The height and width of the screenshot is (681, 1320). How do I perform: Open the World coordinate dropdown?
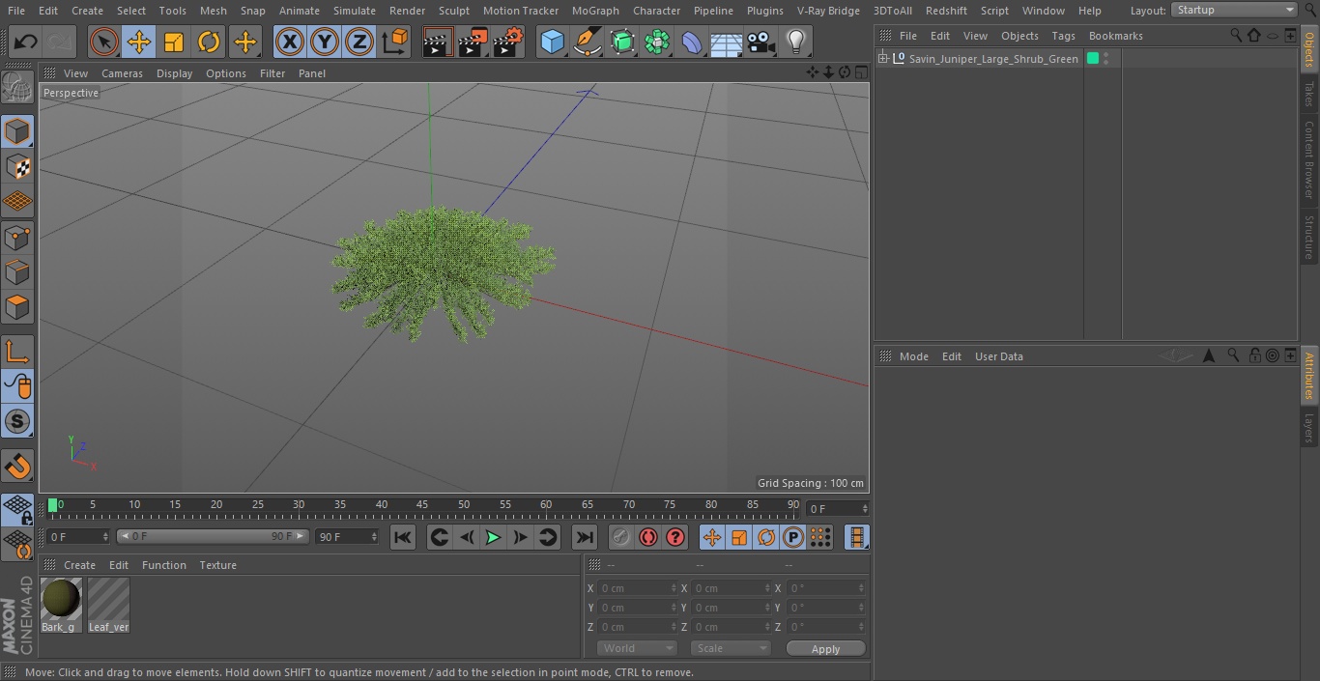click(x=637, y=648)
